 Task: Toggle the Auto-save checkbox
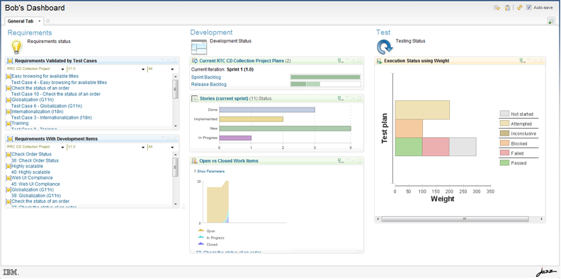click(x=529, y=8)
